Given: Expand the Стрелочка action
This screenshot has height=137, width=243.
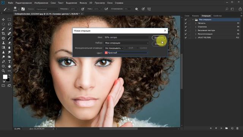Looking at the screenshot, I should pos(196,27).
